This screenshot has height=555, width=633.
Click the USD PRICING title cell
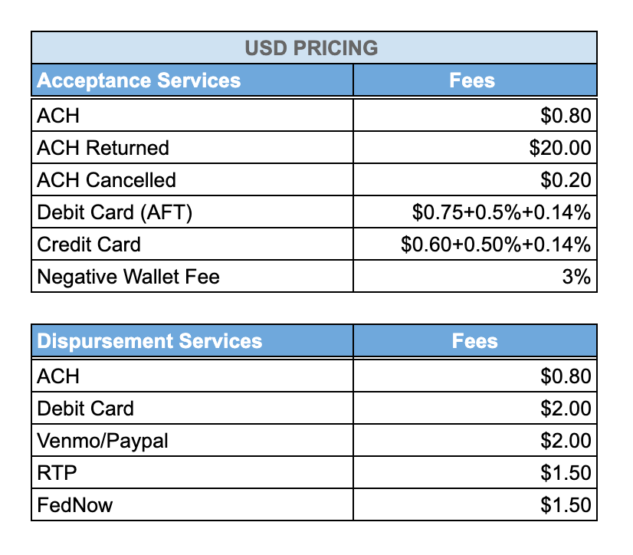[314, 48]
